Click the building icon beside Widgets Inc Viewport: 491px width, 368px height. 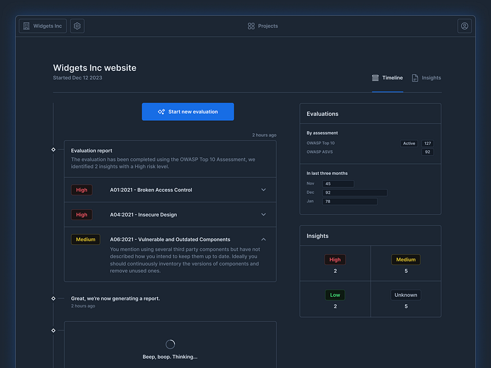(x=26, y=26)
